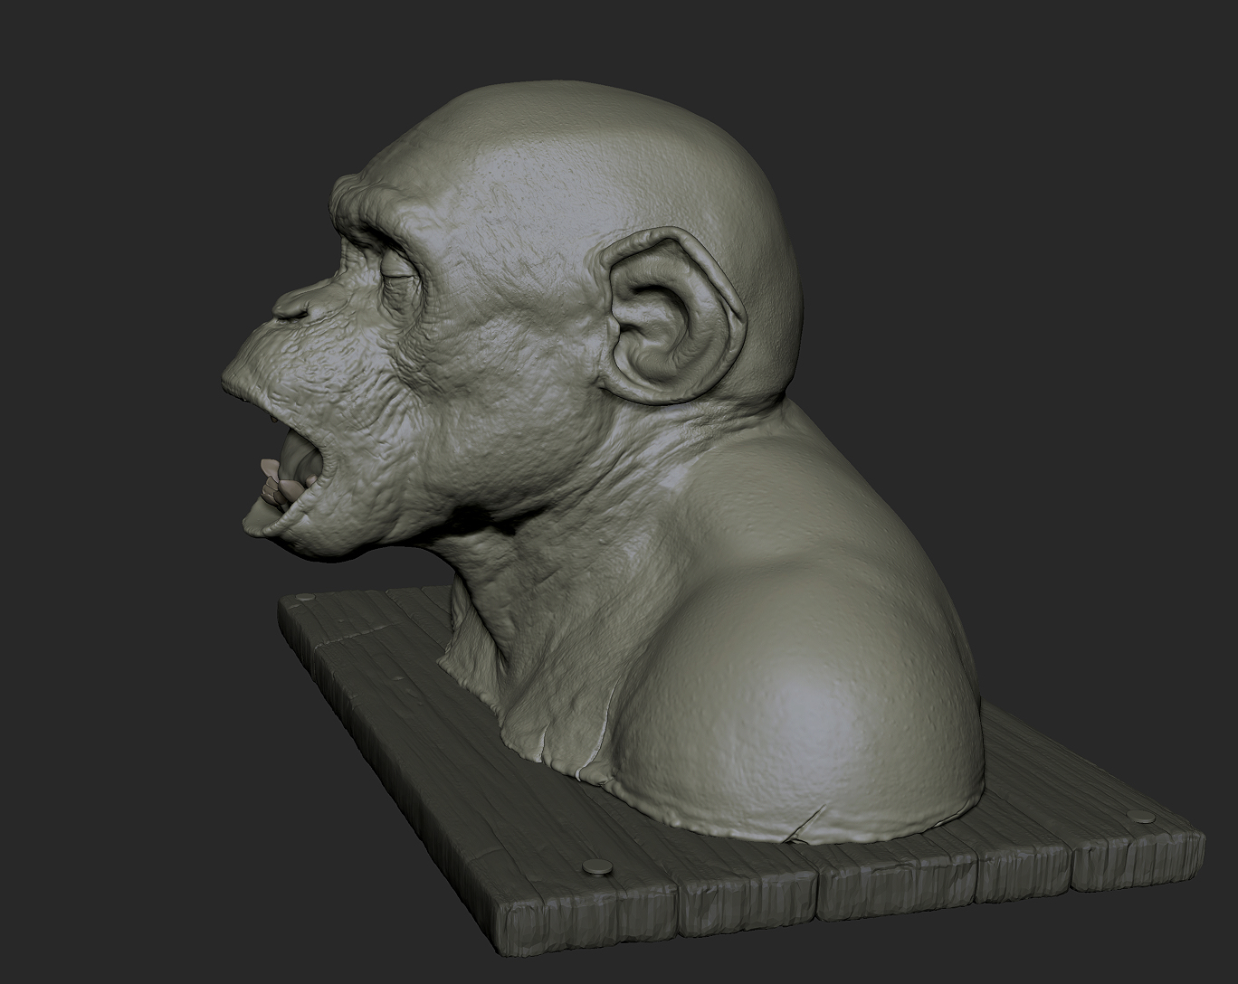The height and width of the screenshot is (984, 1238).
Task: Click the chimpanzee's brow ridge
Action: (371, 203)
